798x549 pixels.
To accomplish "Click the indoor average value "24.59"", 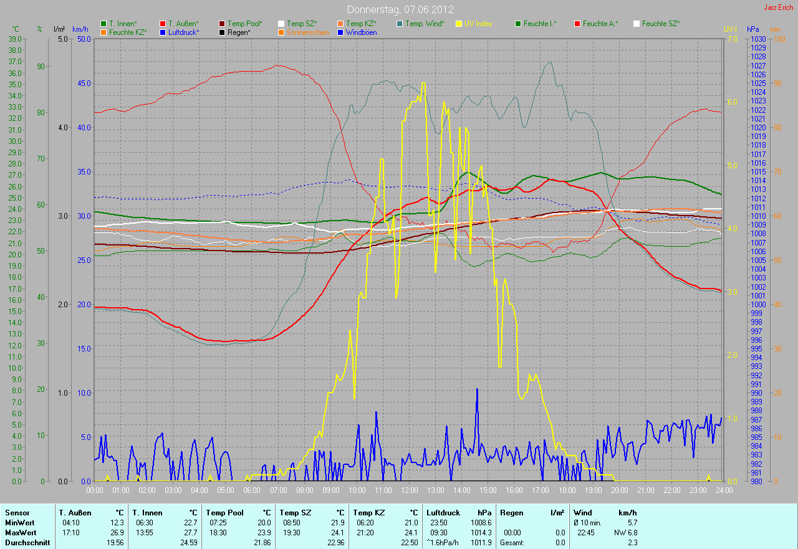I will click(189, 543).
